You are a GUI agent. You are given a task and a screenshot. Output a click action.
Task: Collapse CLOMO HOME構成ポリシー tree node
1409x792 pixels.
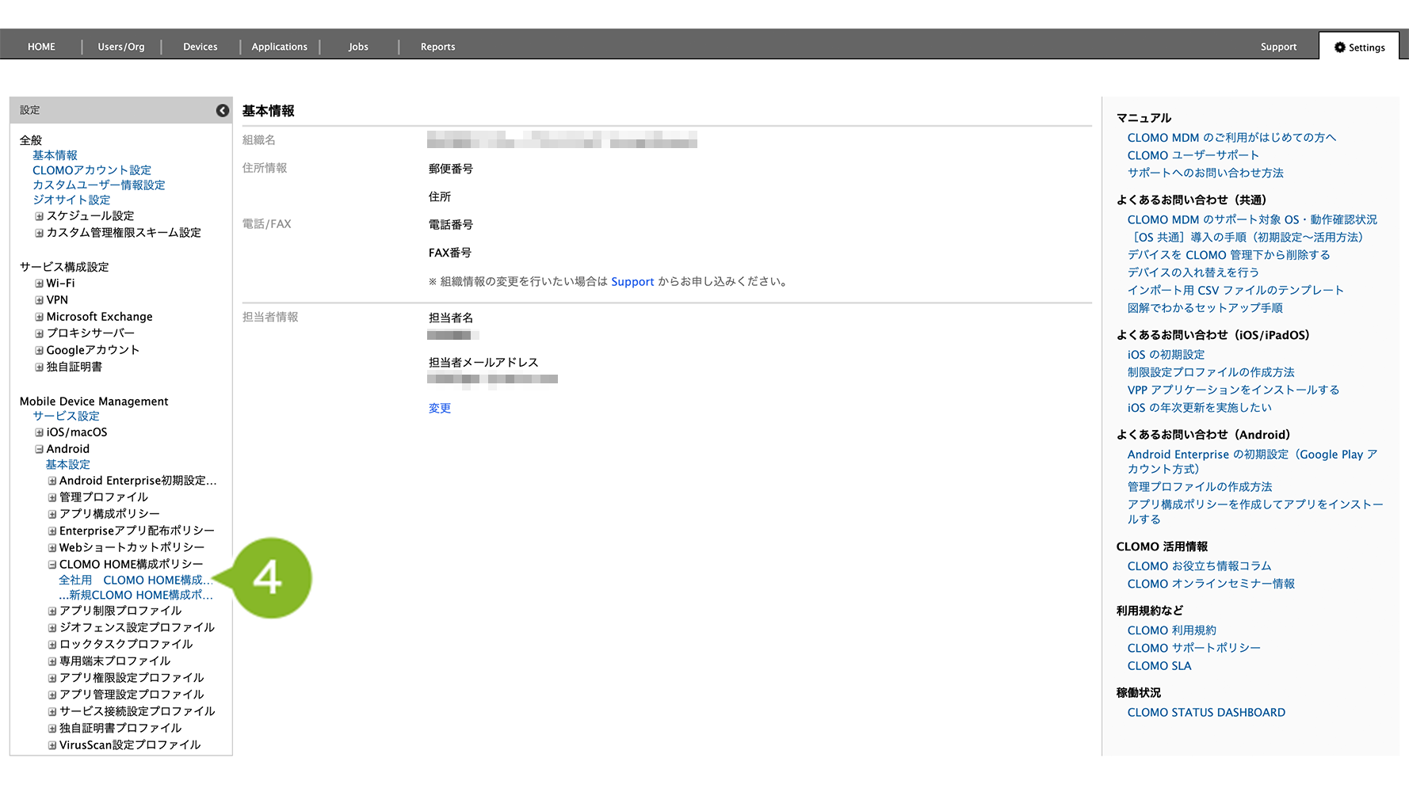pyautogui.click(x=52, y=565)
